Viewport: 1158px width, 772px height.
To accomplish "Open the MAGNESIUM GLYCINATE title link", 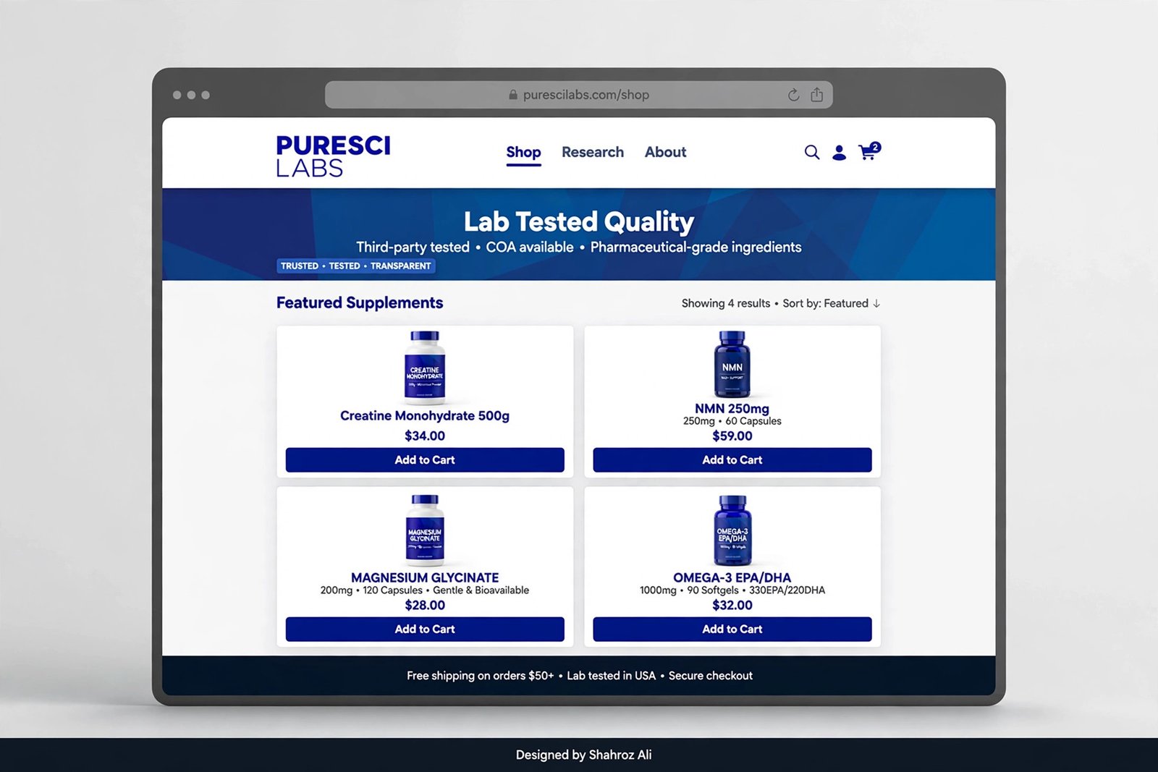I will pyautogui.click(x=425, y=577).
